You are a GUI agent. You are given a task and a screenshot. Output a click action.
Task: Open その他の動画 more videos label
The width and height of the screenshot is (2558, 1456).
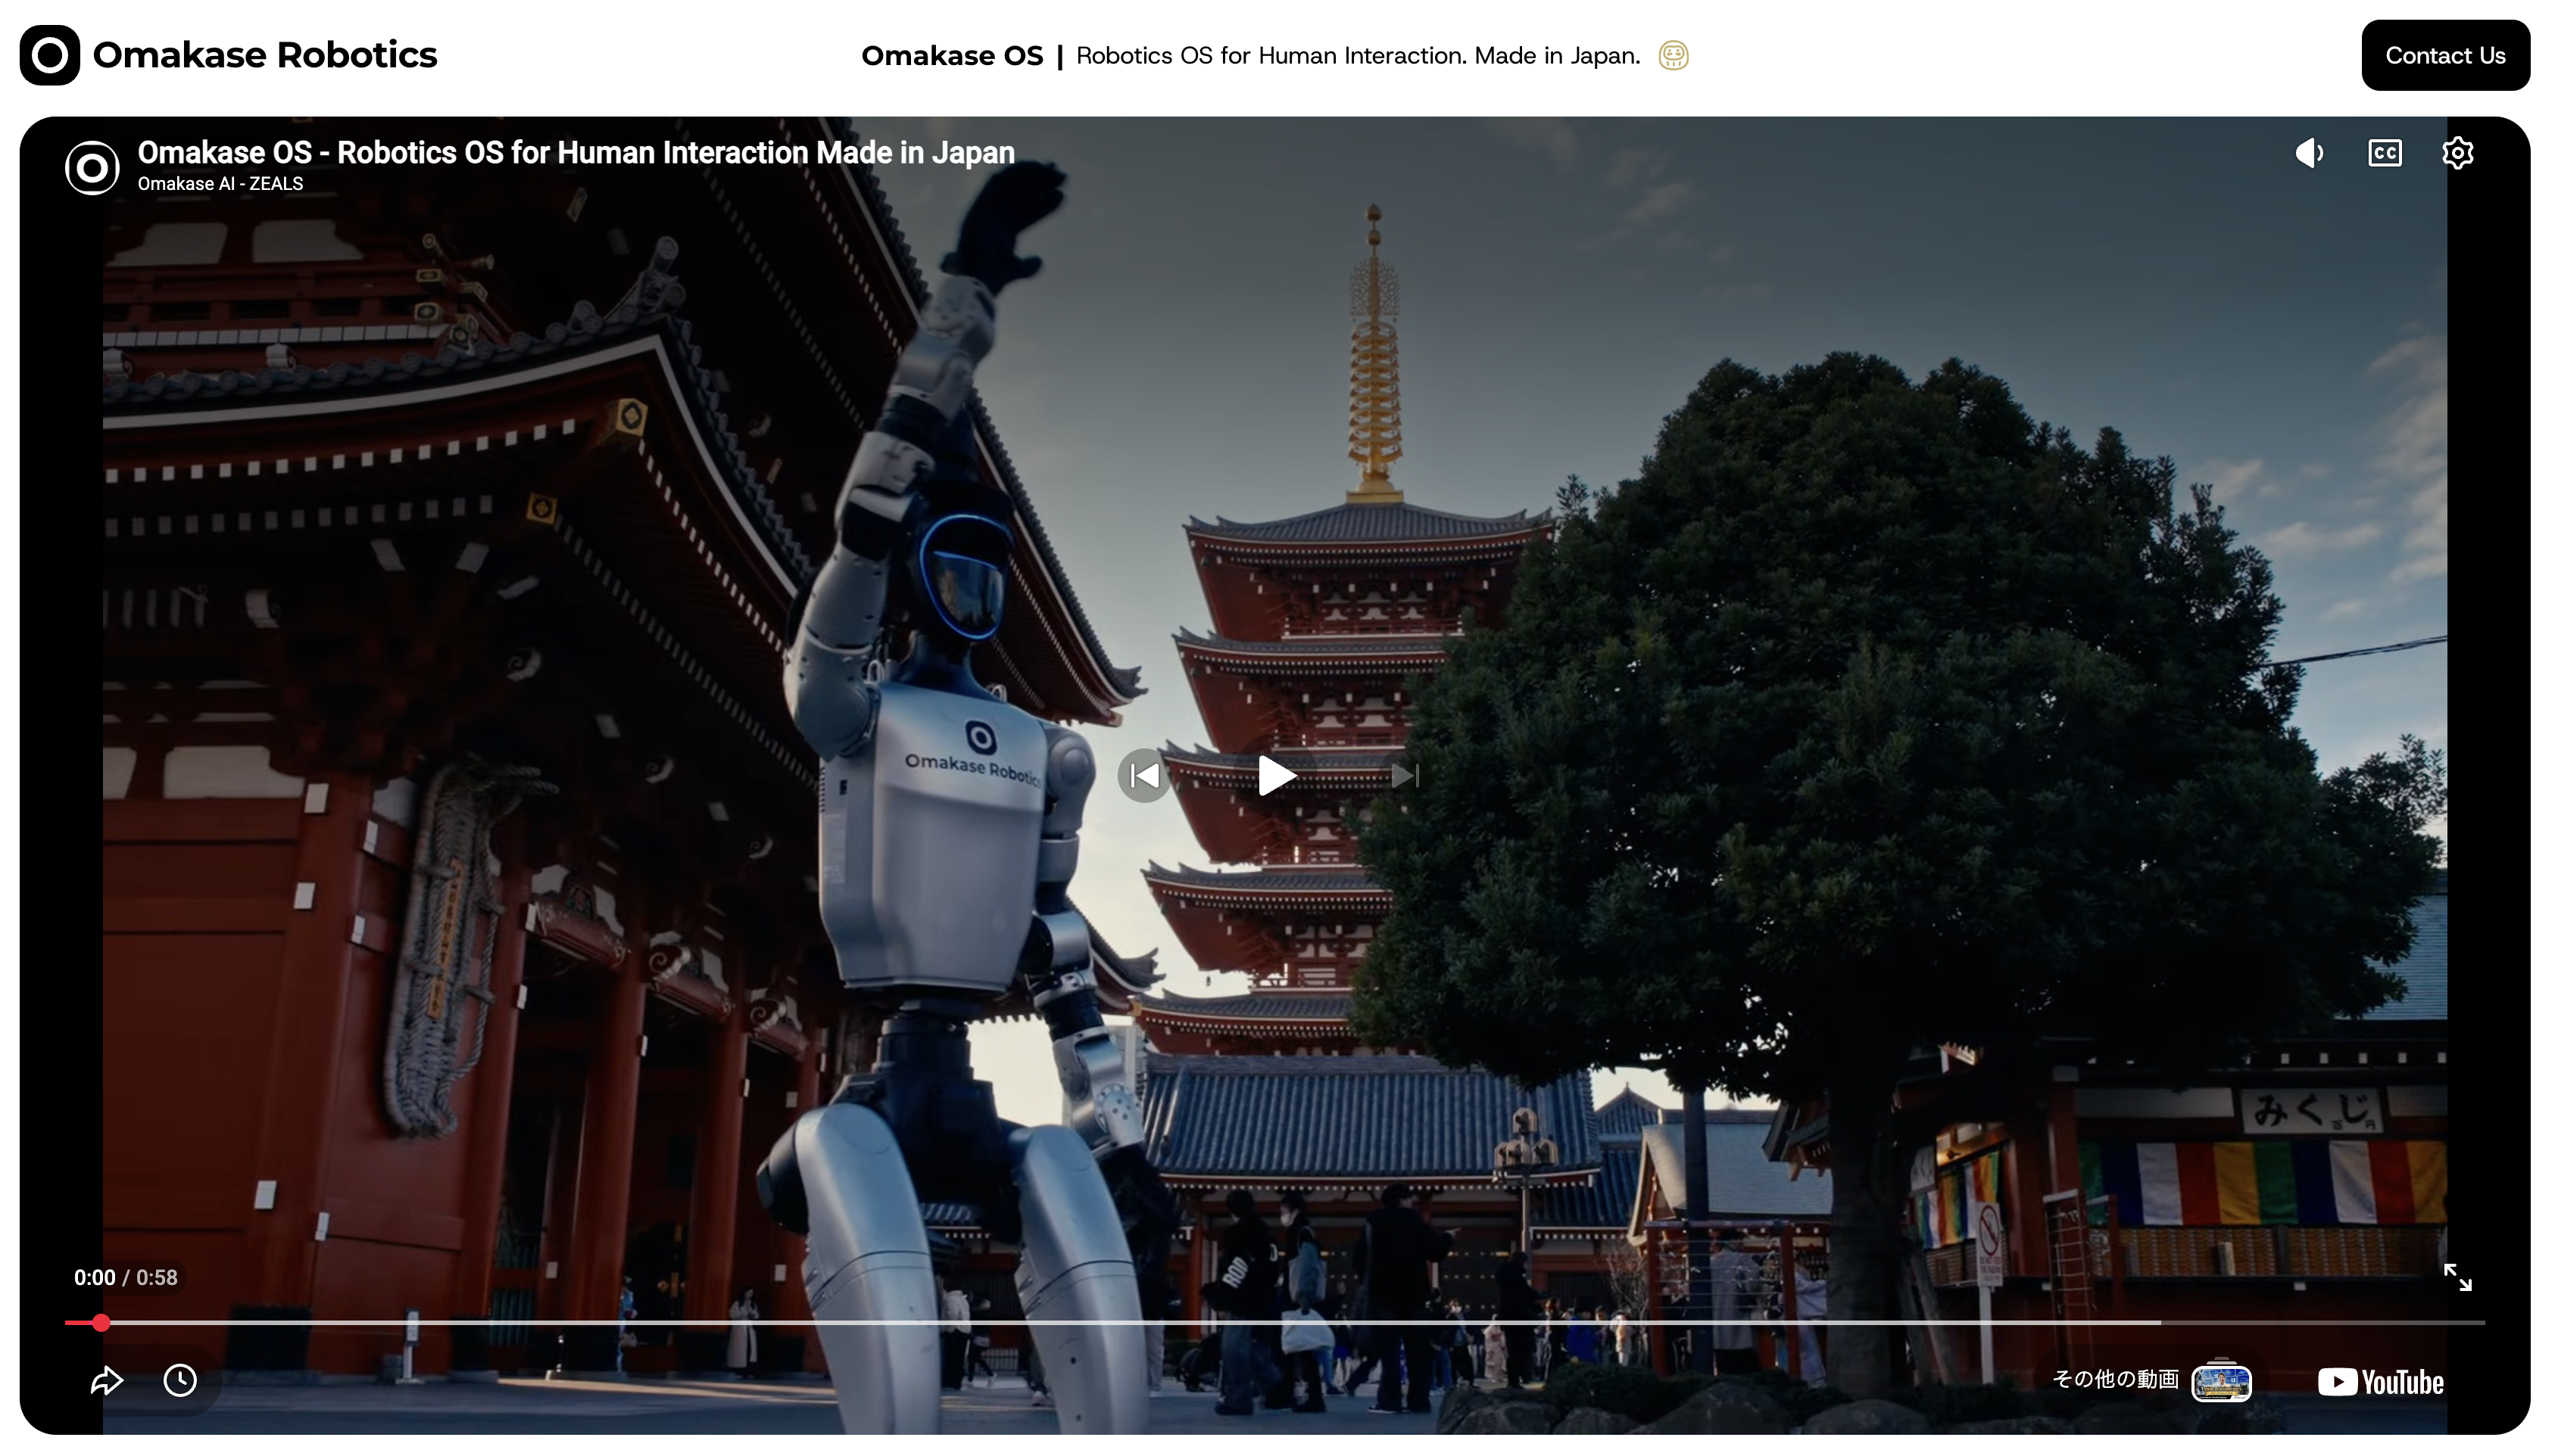2115,1379
